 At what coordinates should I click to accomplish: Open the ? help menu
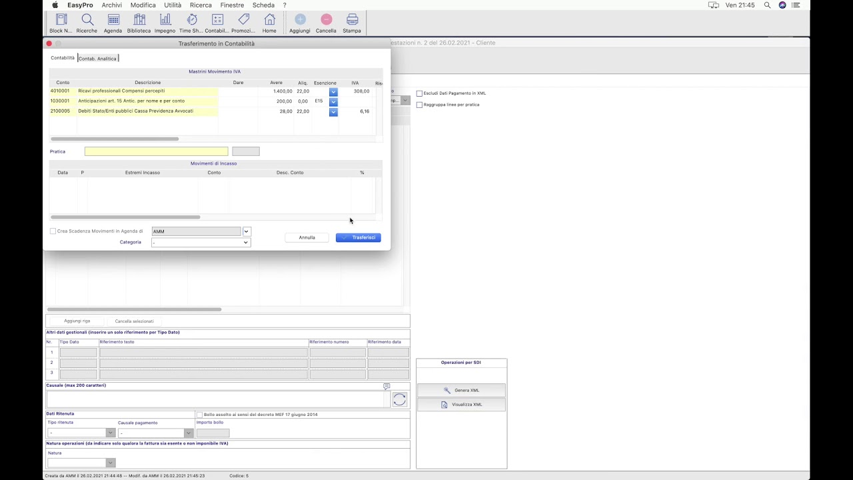pyautogui.click(x=285, y=5)
